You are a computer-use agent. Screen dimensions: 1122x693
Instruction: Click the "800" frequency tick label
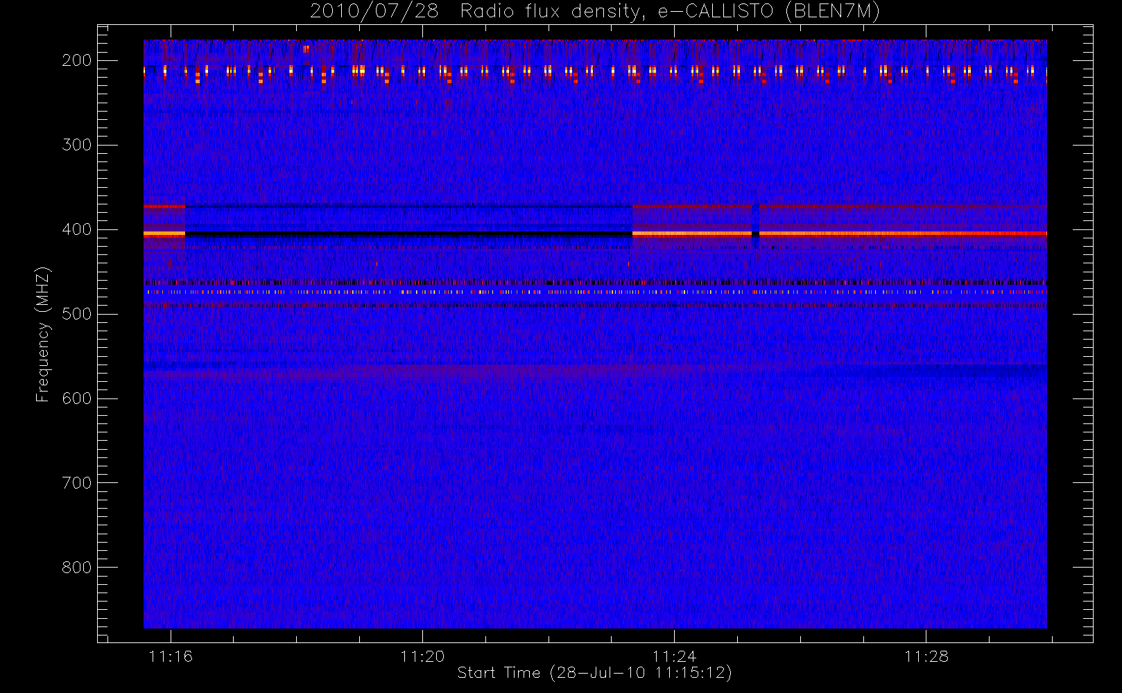pos(77,568)
